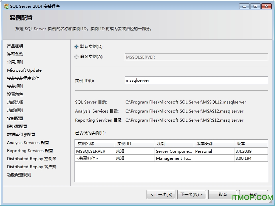Click the MSRS12.mssqlserver directory path
The width and height of the screenshot is (275, 206).
tap(184, 120)
